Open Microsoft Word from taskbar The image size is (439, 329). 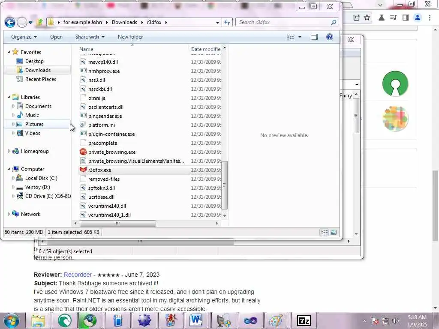pos(195,320)
